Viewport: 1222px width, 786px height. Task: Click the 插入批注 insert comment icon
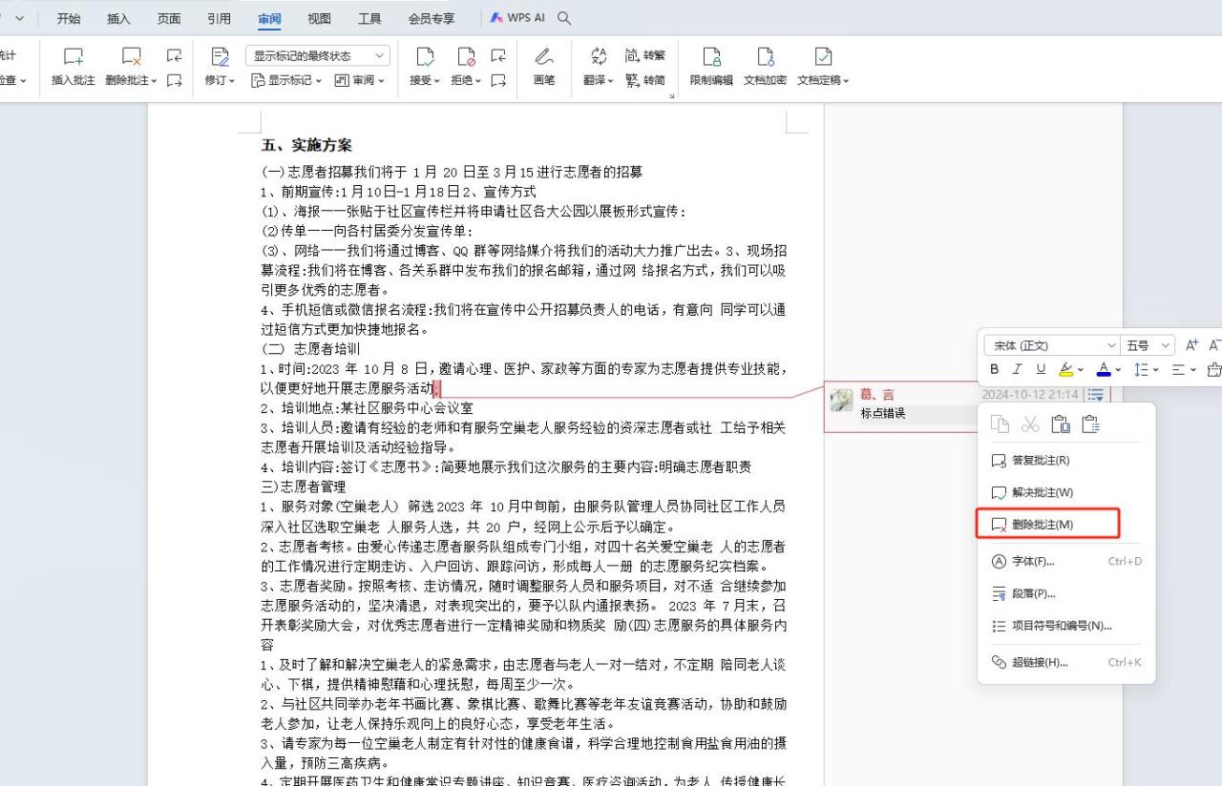click(x=74, y=58)
